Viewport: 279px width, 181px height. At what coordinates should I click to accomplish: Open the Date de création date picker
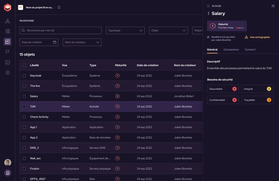point(39,42)
